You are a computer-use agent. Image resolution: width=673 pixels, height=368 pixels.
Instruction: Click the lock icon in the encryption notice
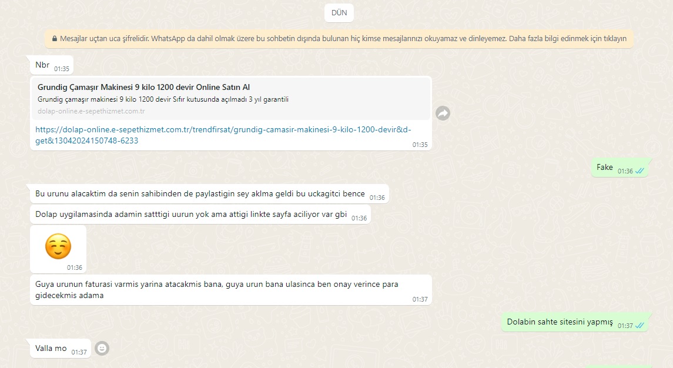pos(55,39)
